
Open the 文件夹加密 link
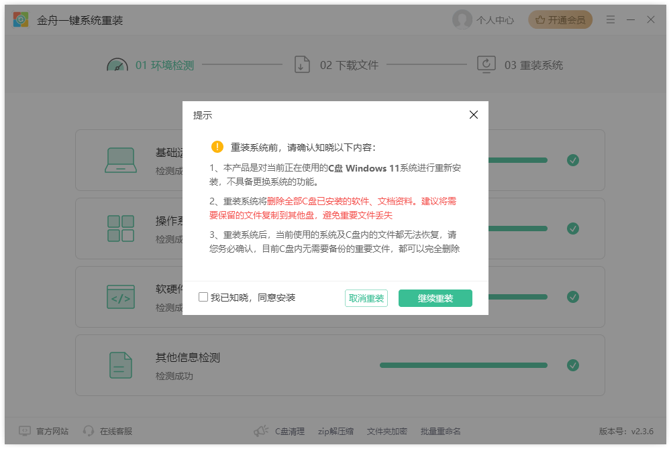click(387, 432)
